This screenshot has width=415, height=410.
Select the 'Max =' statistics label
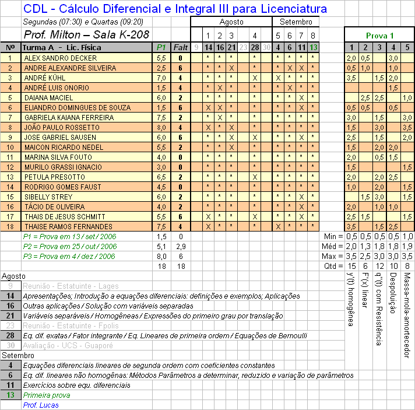point(332,257)
